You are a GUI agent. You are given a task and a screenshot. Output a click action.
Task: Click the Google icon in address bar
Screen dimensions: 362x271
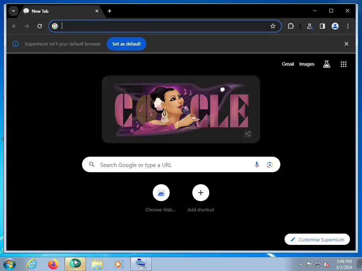[55, 26]
